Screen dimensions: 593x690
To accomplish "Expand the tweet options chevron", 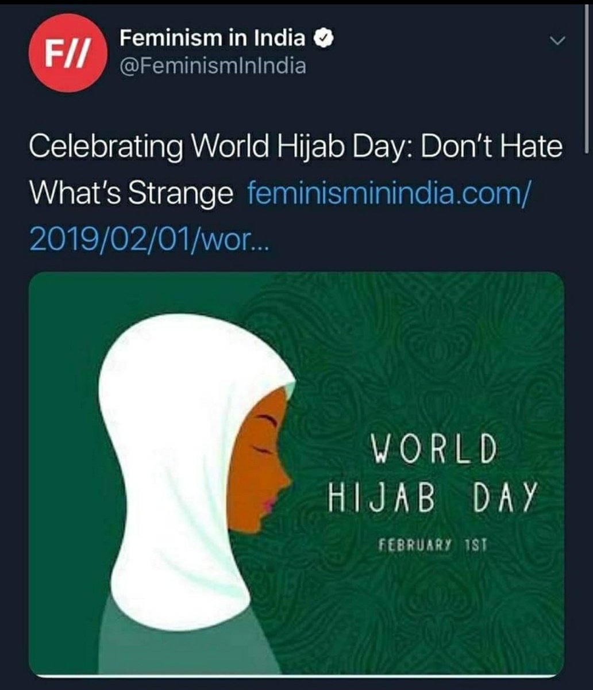I will [557, 40].
